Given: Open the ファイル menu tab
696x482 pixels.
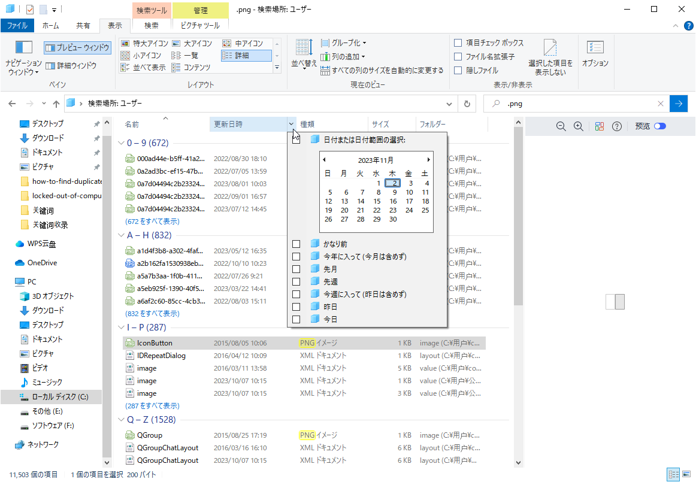Looking at the screenshot, I should tap(17, 26).
